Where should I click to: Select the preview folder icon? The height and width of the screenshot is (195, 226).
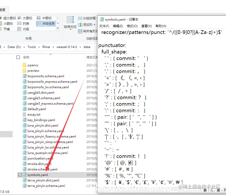point(25,70)
